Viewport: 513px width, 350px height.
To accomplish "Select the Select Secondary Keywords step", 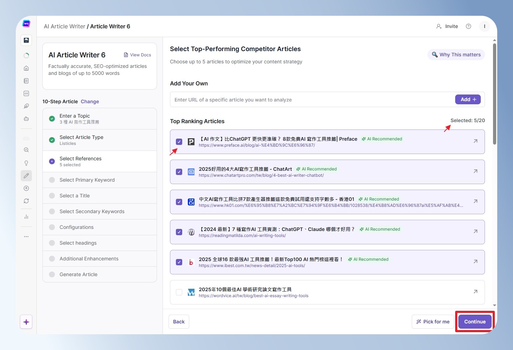I will [x=100, y=211].
